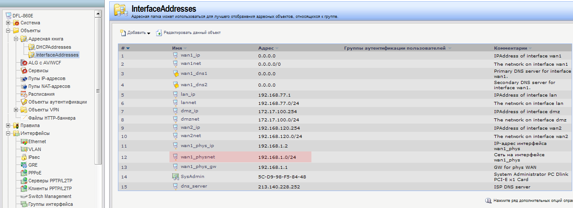
Task: Open the wan2net address object
Action: point(190,136)
